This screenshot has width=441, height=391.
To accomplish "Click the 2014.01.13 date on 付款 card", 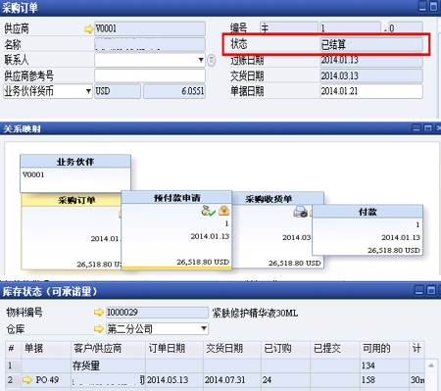I will [401, 237].
